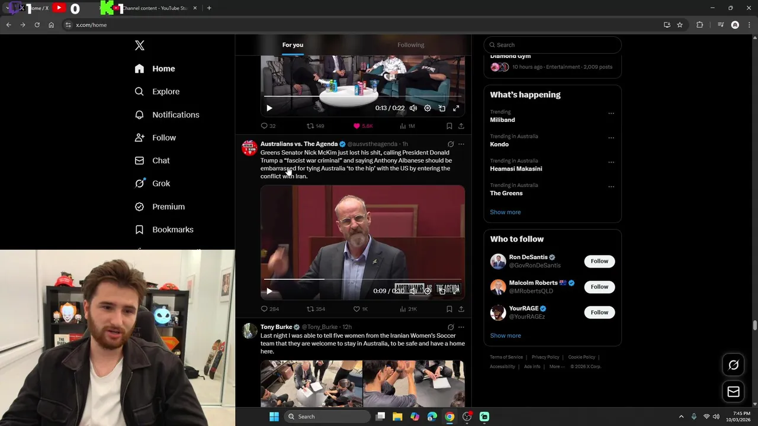The image size is (758, 426).
Task: Open Chat in the sidebar
Action: click(152, 160)
